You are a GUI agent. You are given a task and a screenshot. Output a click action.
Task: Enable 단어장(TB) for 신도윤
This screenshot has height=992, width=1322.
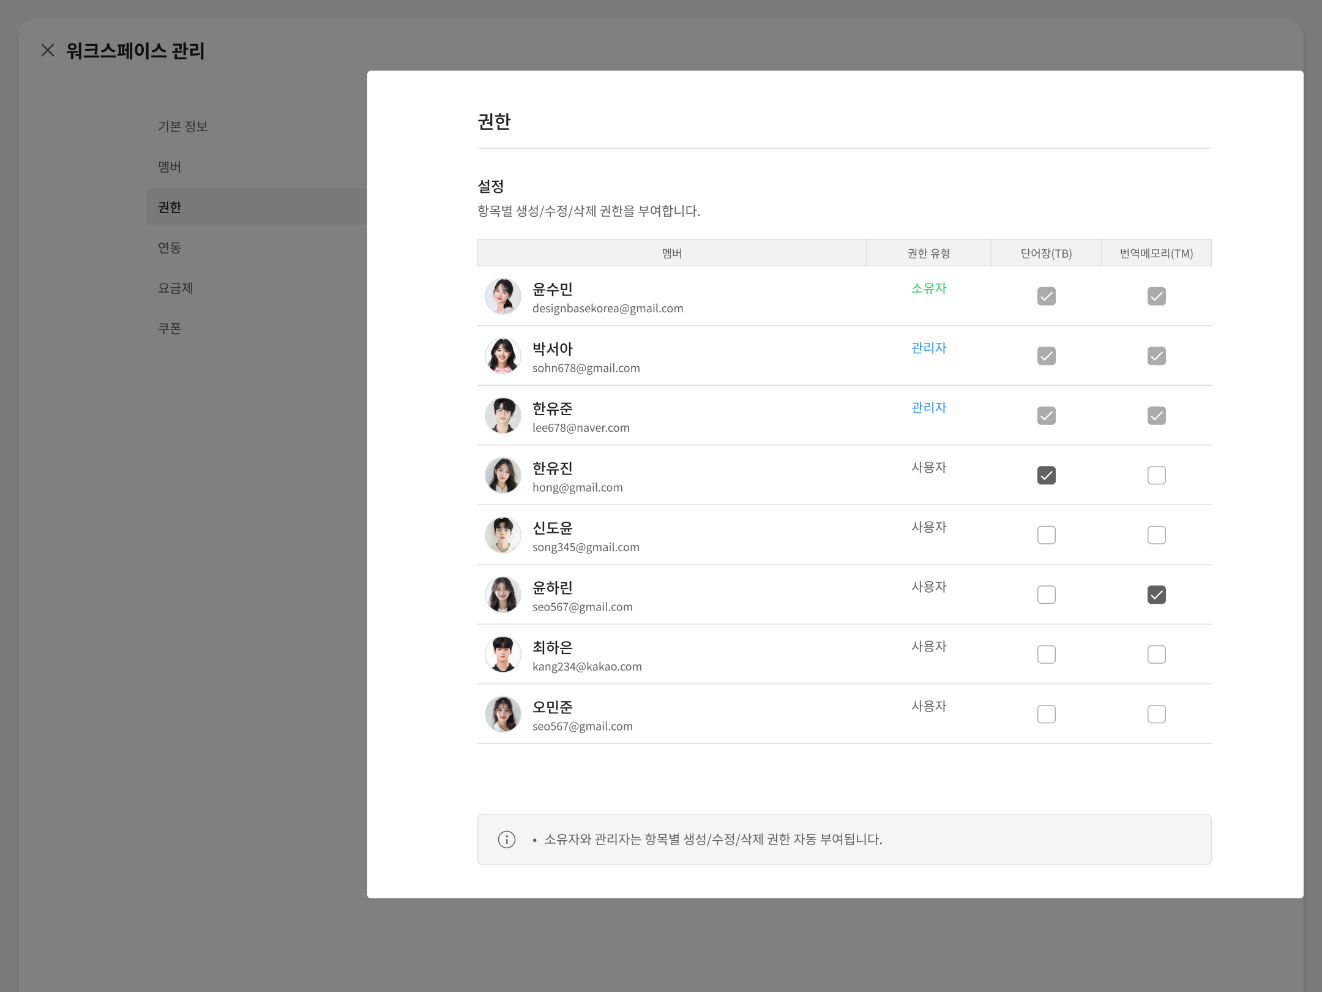1046,535
